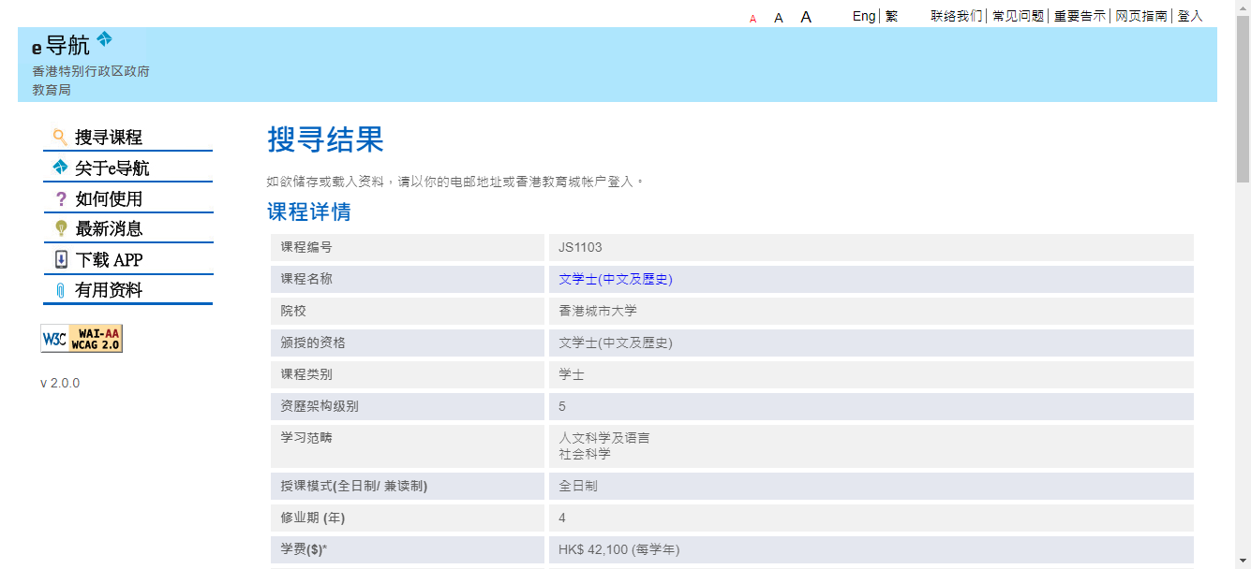Select the medium font size A
The image size is (1251, 569).
[779, 18]
